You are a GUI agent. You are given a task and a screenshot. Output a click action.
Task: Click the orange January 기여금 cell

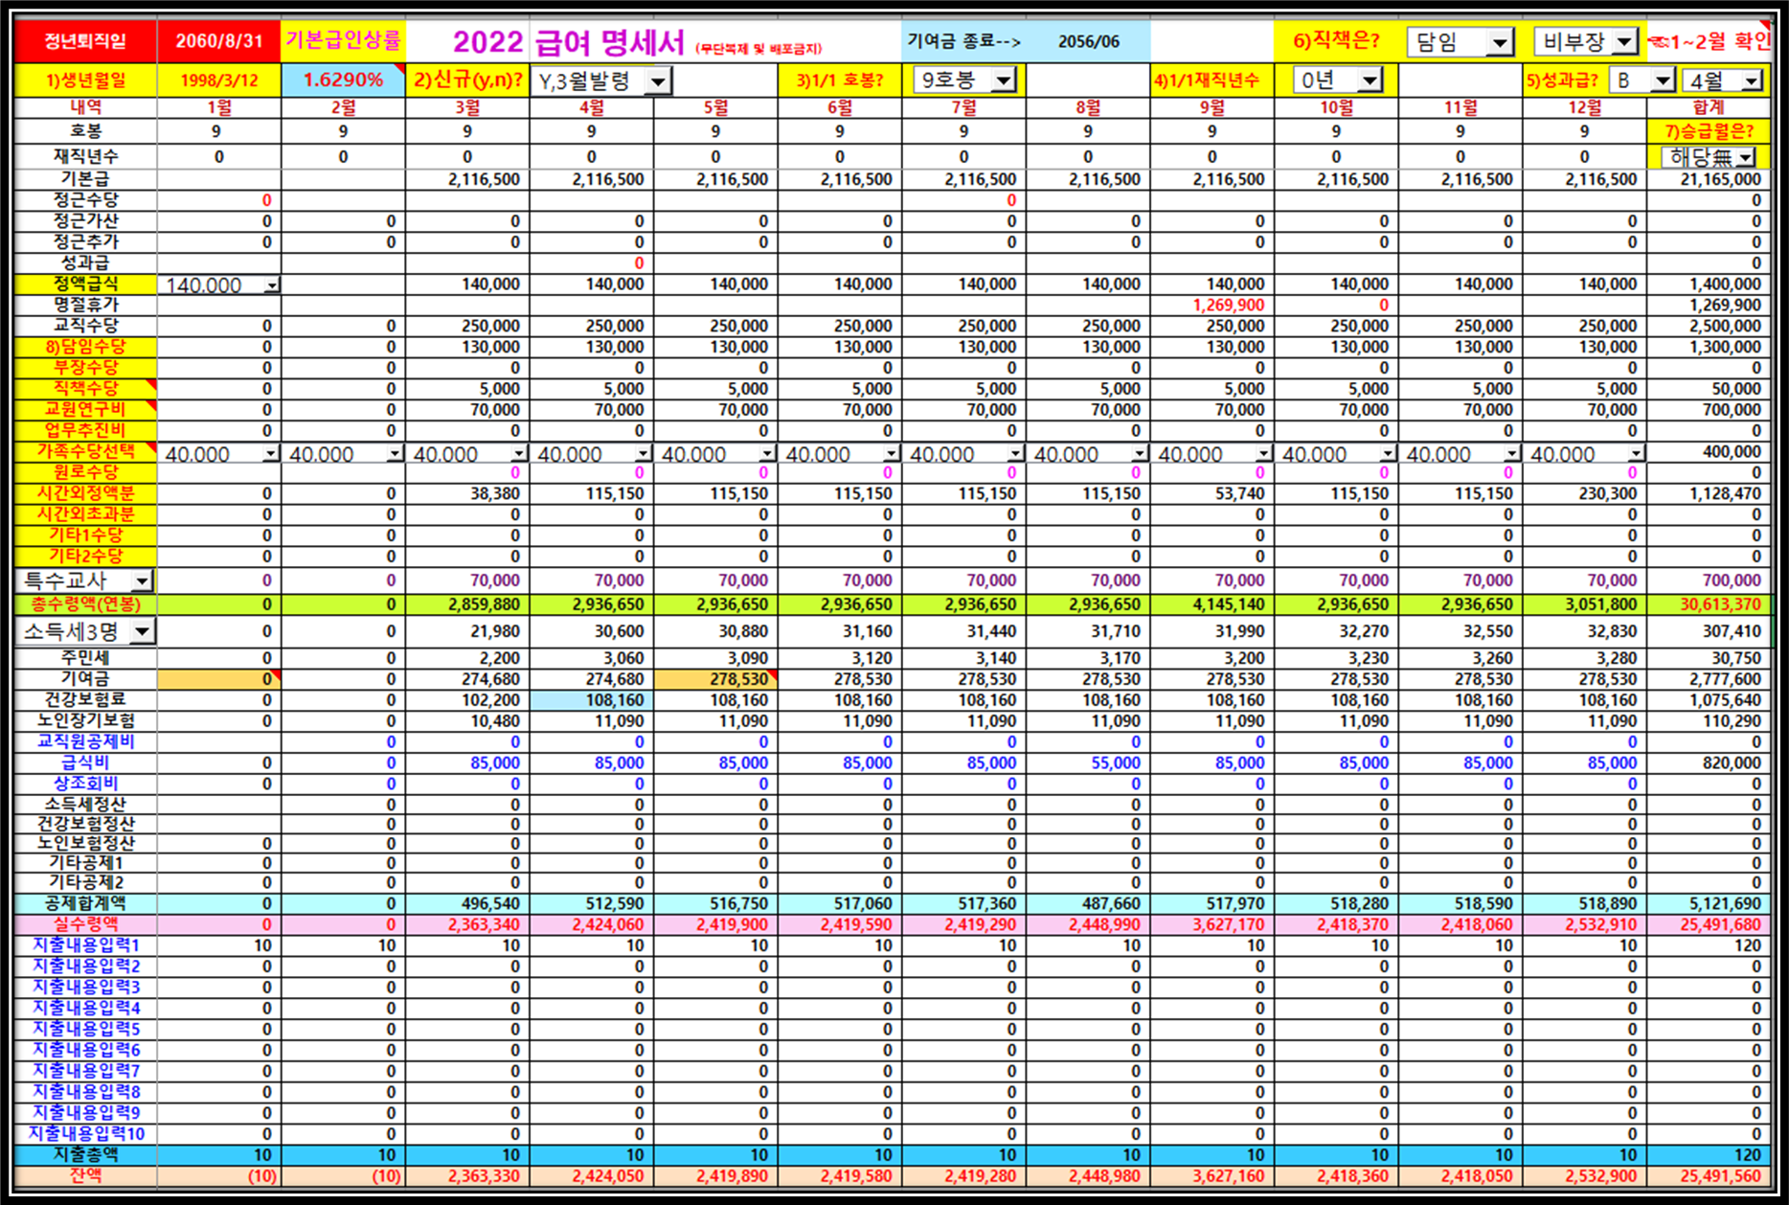pos(219,679)
